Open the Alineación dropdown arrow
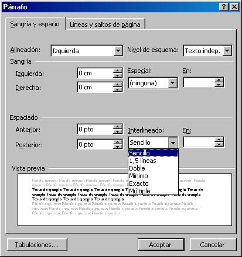 [118, 51]
